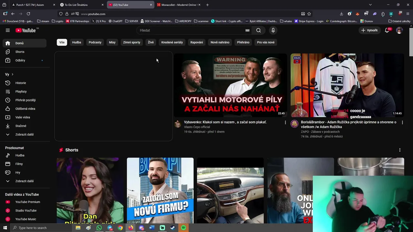Expand the Vy section chevron

(x=12, y=74)
